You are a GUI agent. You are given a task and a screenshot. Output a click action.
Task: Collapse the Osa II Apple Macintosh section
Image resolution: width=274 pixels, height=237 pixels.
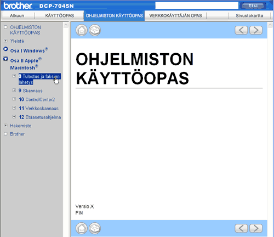[5, 59]
